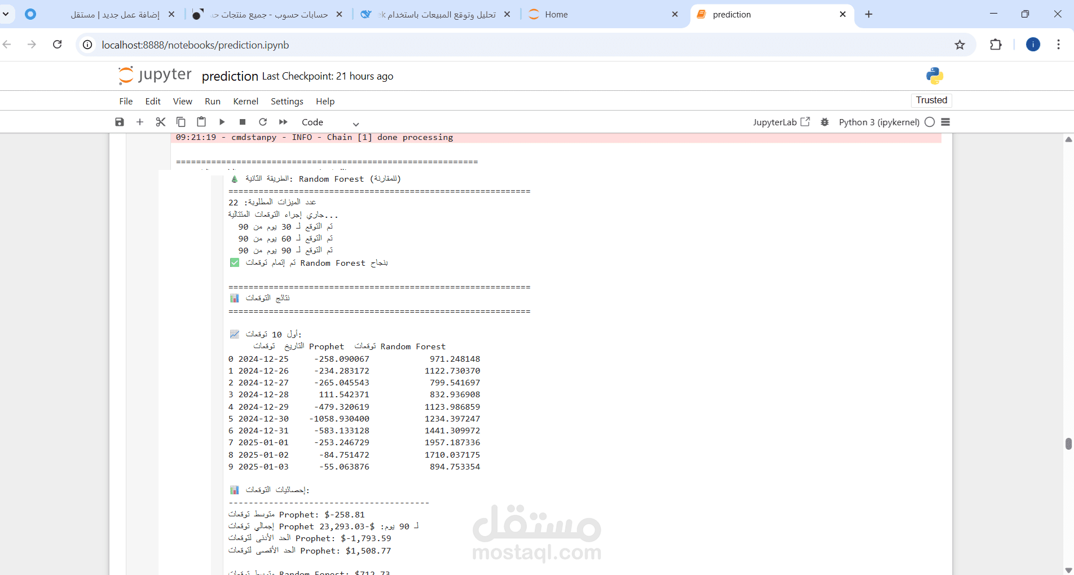Restart kernel and run all cells
The image size is (1074, 575).
point(283,122)
